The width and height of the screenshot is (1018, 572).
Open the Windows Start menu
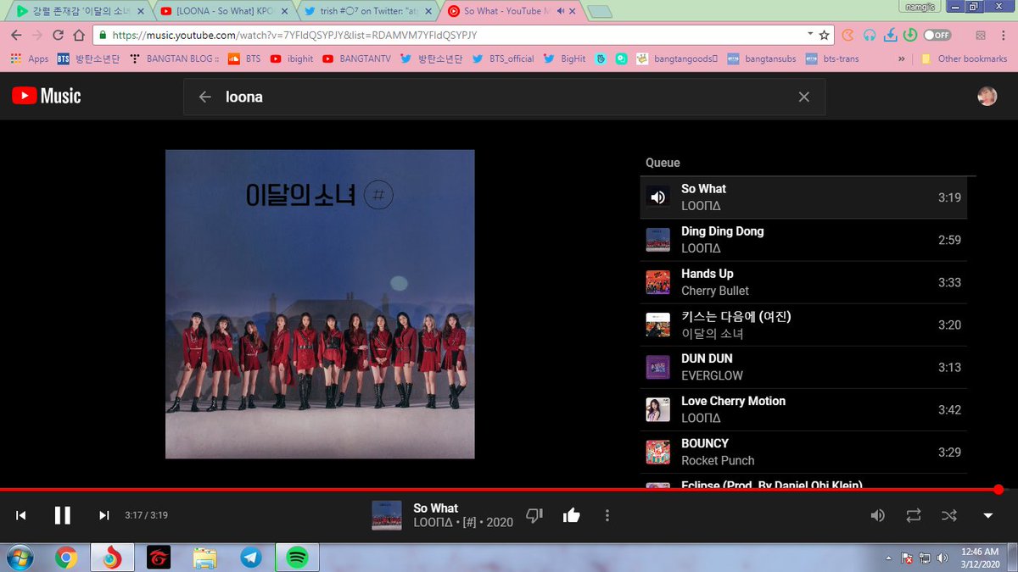pos(19,558)
